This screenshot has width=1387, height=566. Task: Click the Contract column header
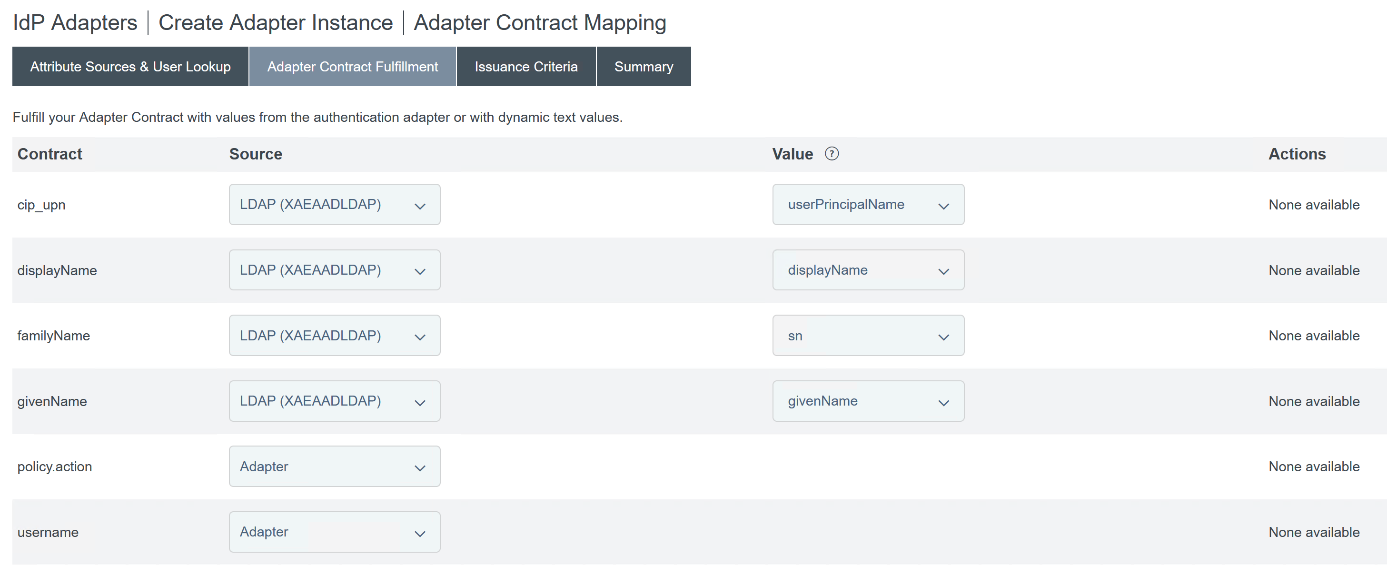[x=50, y=154]
